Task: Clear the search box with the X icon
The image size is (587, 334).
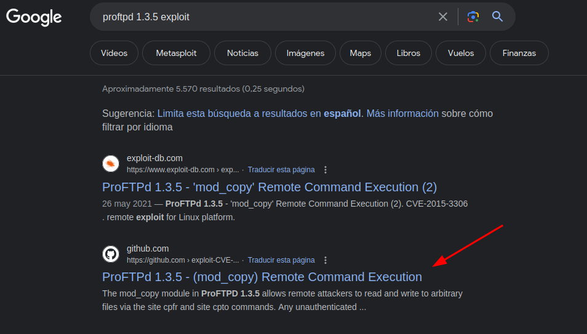Action: tap(443, 17)
